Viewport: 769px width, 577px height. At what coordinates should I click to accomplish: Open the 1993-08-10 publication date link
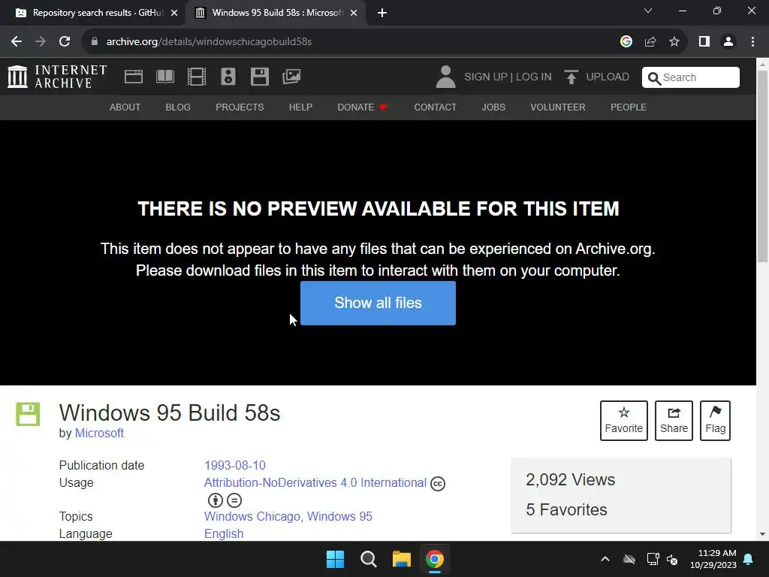tap(235, 465)
